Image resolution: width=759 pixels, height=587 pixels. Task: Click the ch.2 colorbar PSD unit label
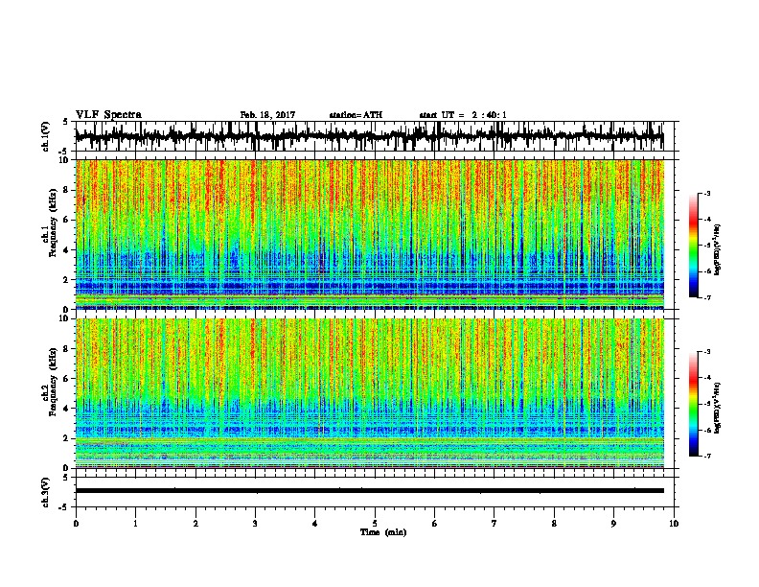pyautogui.click(x=718, y=409)
